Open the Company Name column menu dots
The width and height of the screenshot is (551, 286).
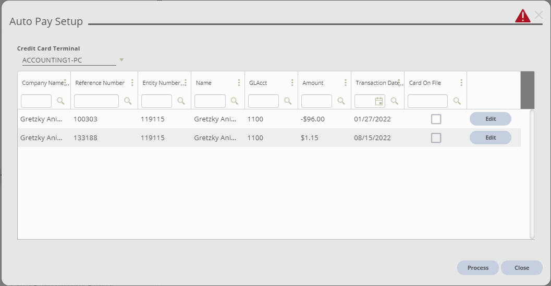click(65, 82)
